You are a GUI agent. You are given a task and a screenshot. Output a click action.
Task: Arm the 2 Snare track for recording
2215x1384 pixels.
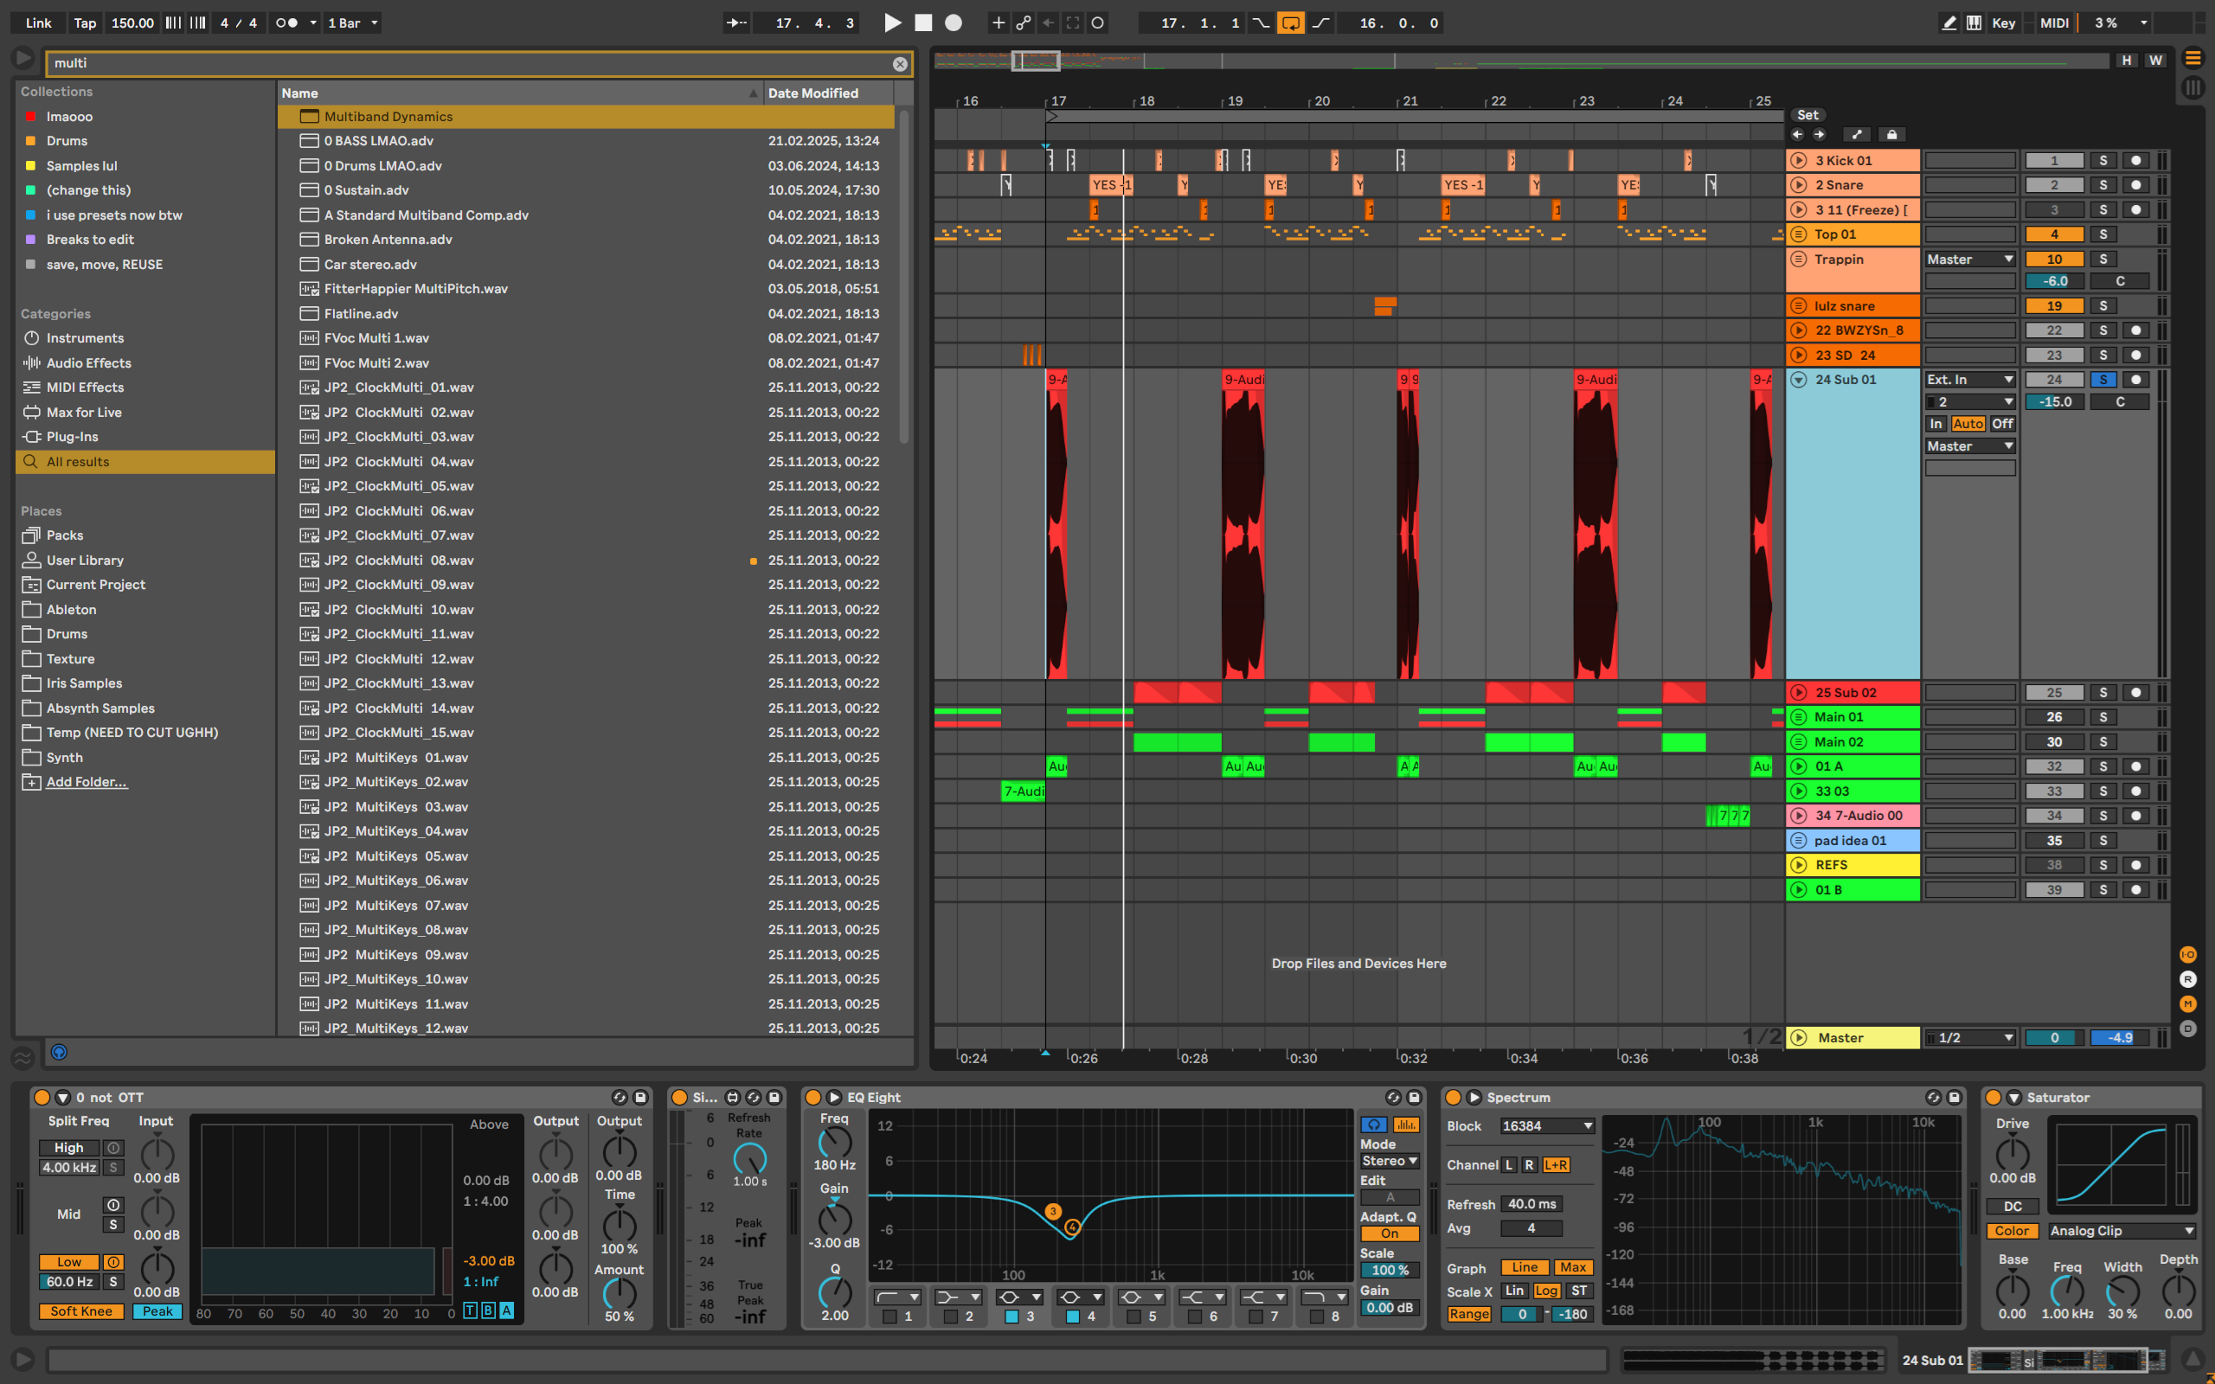tap(2136, 185)
